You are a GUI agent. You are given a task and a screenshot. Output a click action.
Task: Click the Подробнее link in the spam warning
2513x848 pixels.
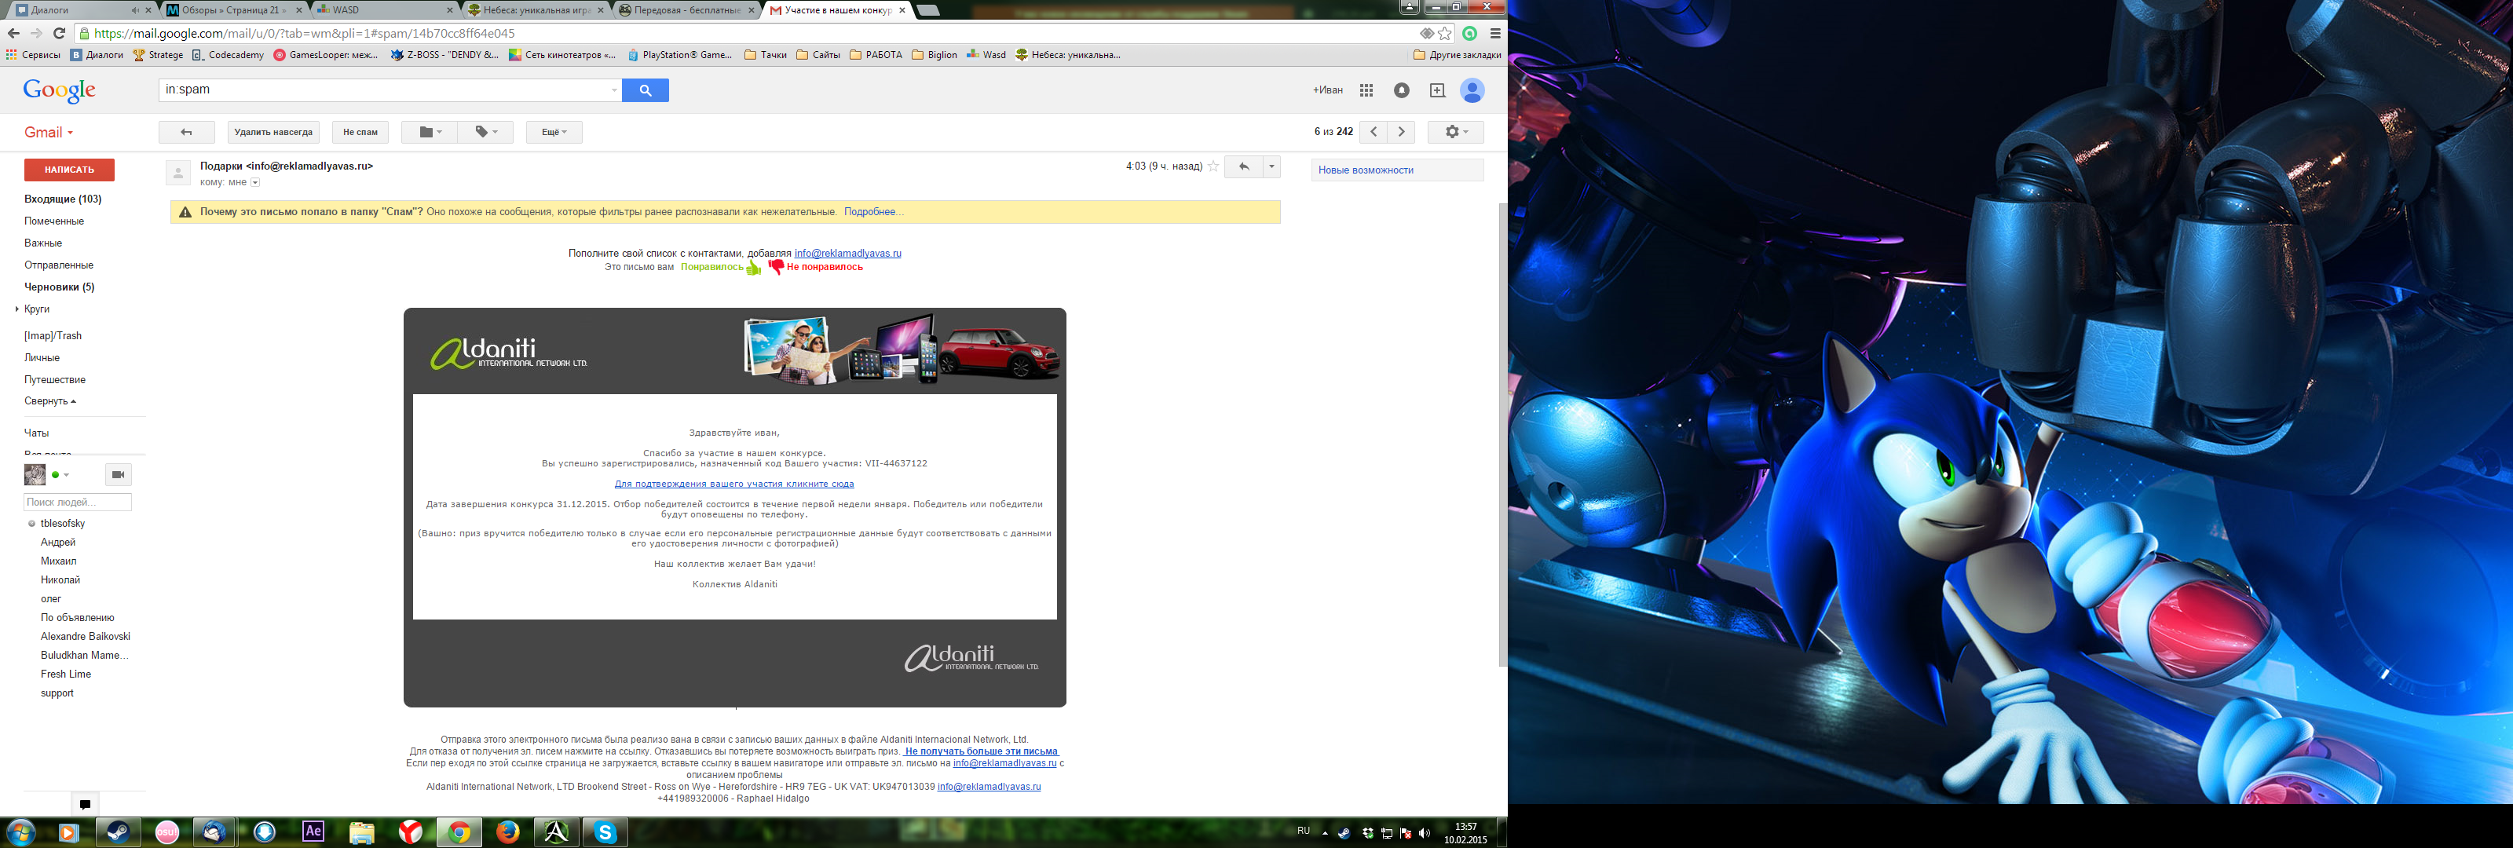click(x=872, y=212)
